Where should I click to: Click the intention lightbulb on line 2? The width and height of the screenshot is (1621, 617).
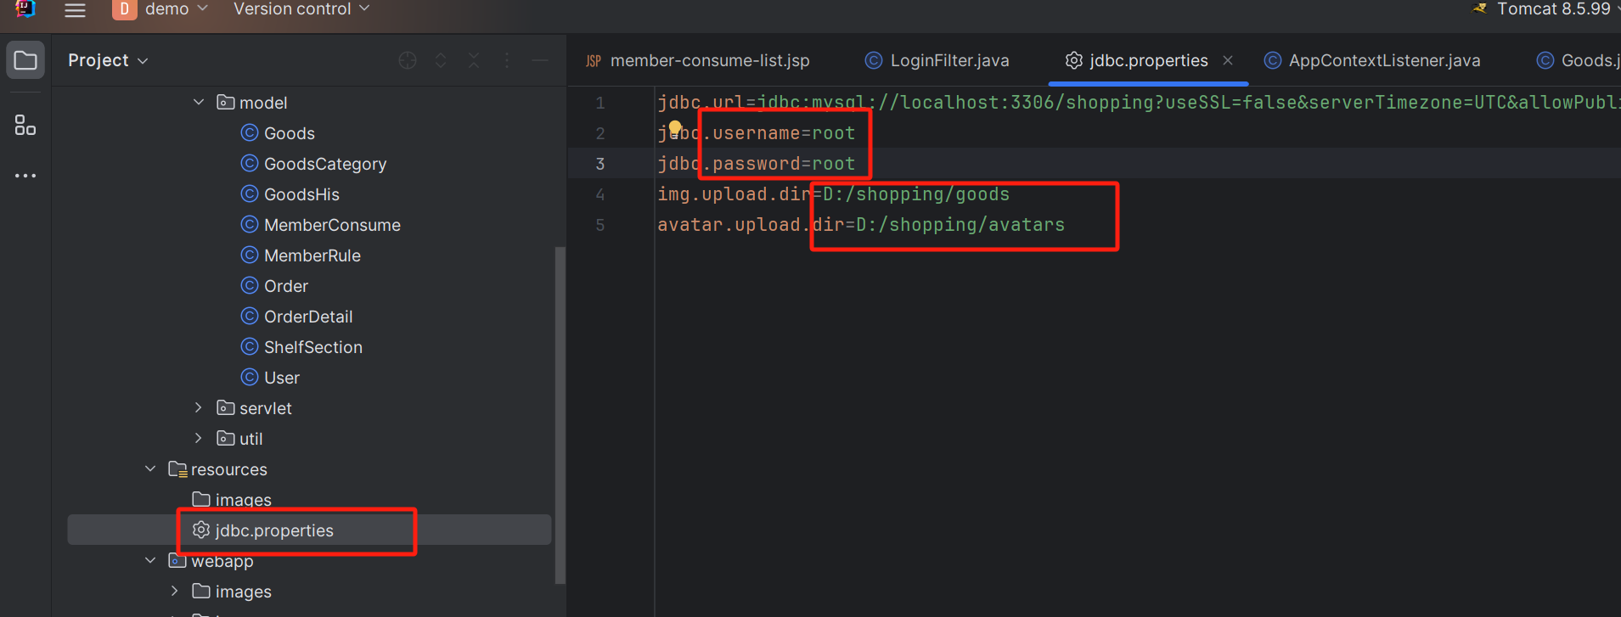675,128
